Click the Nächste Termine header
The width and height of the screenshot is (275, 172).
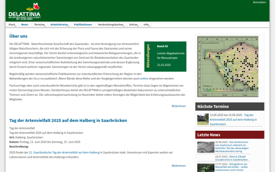pos(230,106)
